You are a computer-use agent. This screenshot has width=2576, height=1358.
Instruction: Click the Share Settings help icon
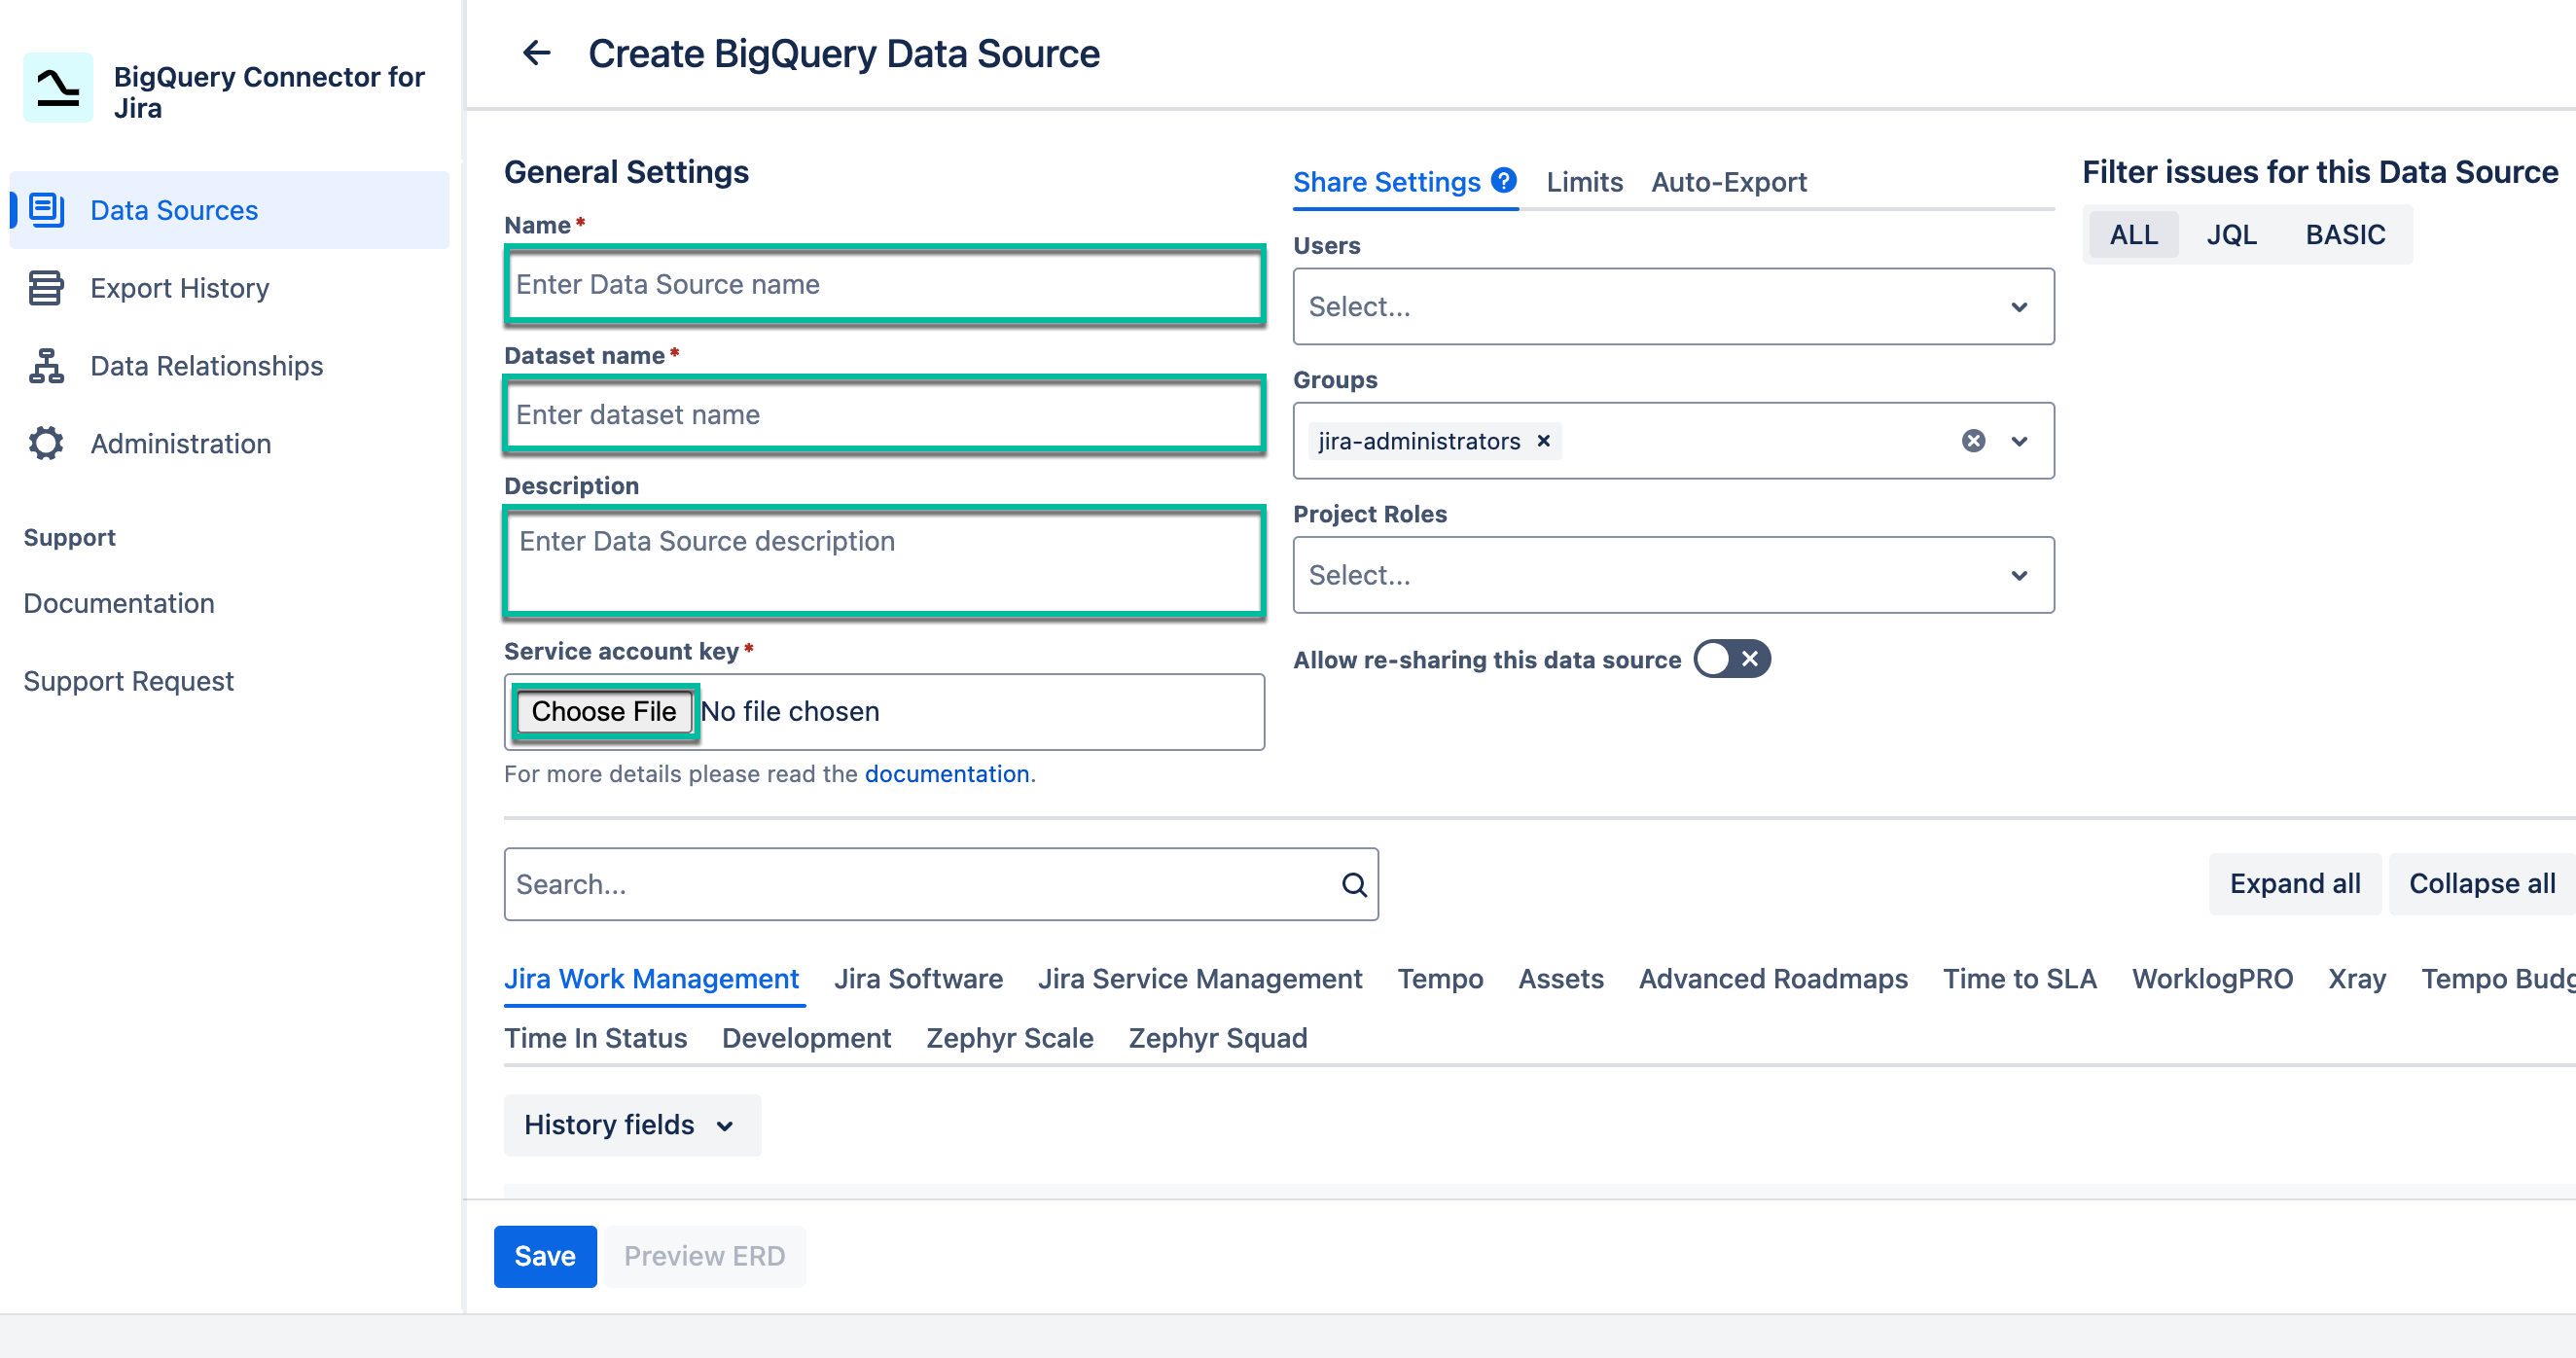point(1503,180)
